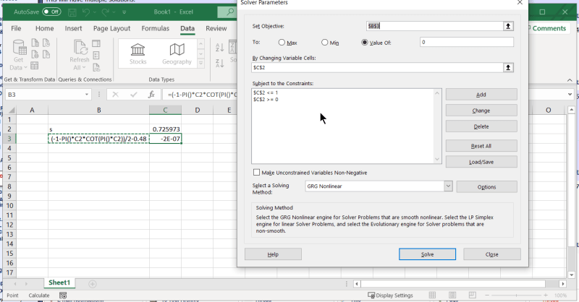Select the Max radio button

[282, 43]
